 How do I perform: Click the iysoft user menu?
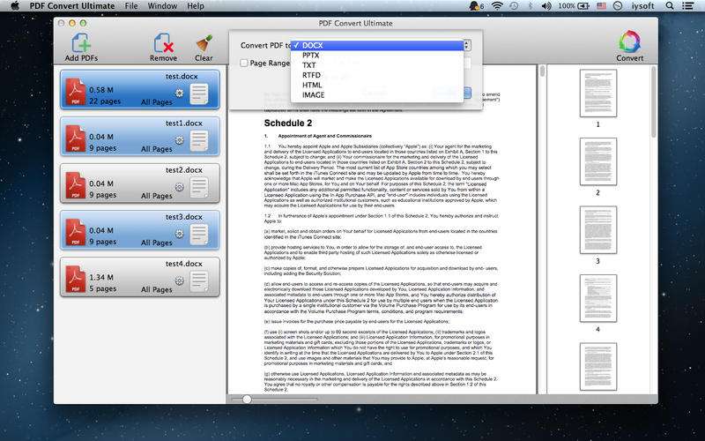point(643,6)
